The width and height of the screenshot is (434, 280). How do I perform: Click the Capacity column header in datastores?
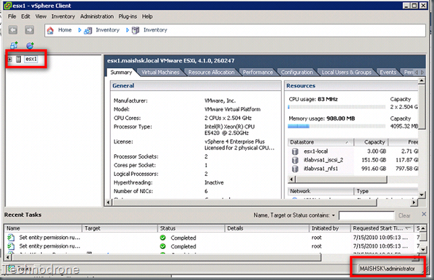[371, 142]
